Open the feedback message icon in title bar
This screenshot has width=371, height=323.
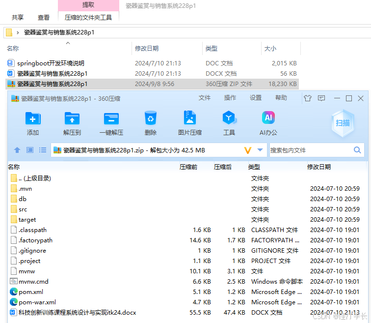point(321,98)
